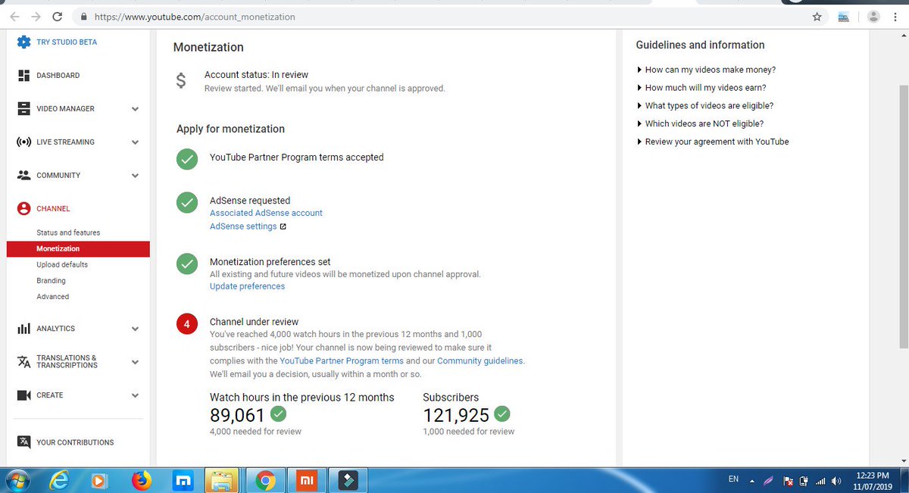Expand the Analytics section chevron
The height and width of the screenshot is (493, 909).
135,329
